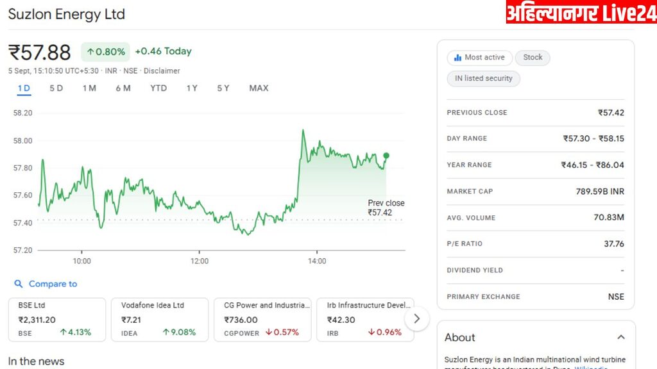Viewport: 657px width, 369px height.
Task: Switch to 1 Y chart view
Action: 192,88
